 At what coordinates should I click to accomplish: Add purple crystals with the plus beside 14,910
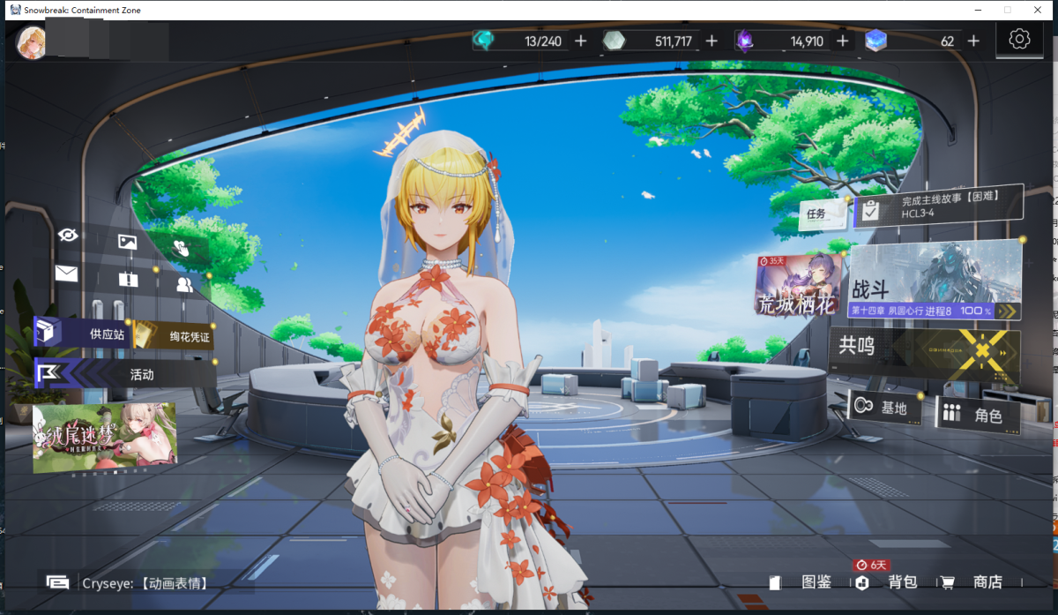point(842,41)
